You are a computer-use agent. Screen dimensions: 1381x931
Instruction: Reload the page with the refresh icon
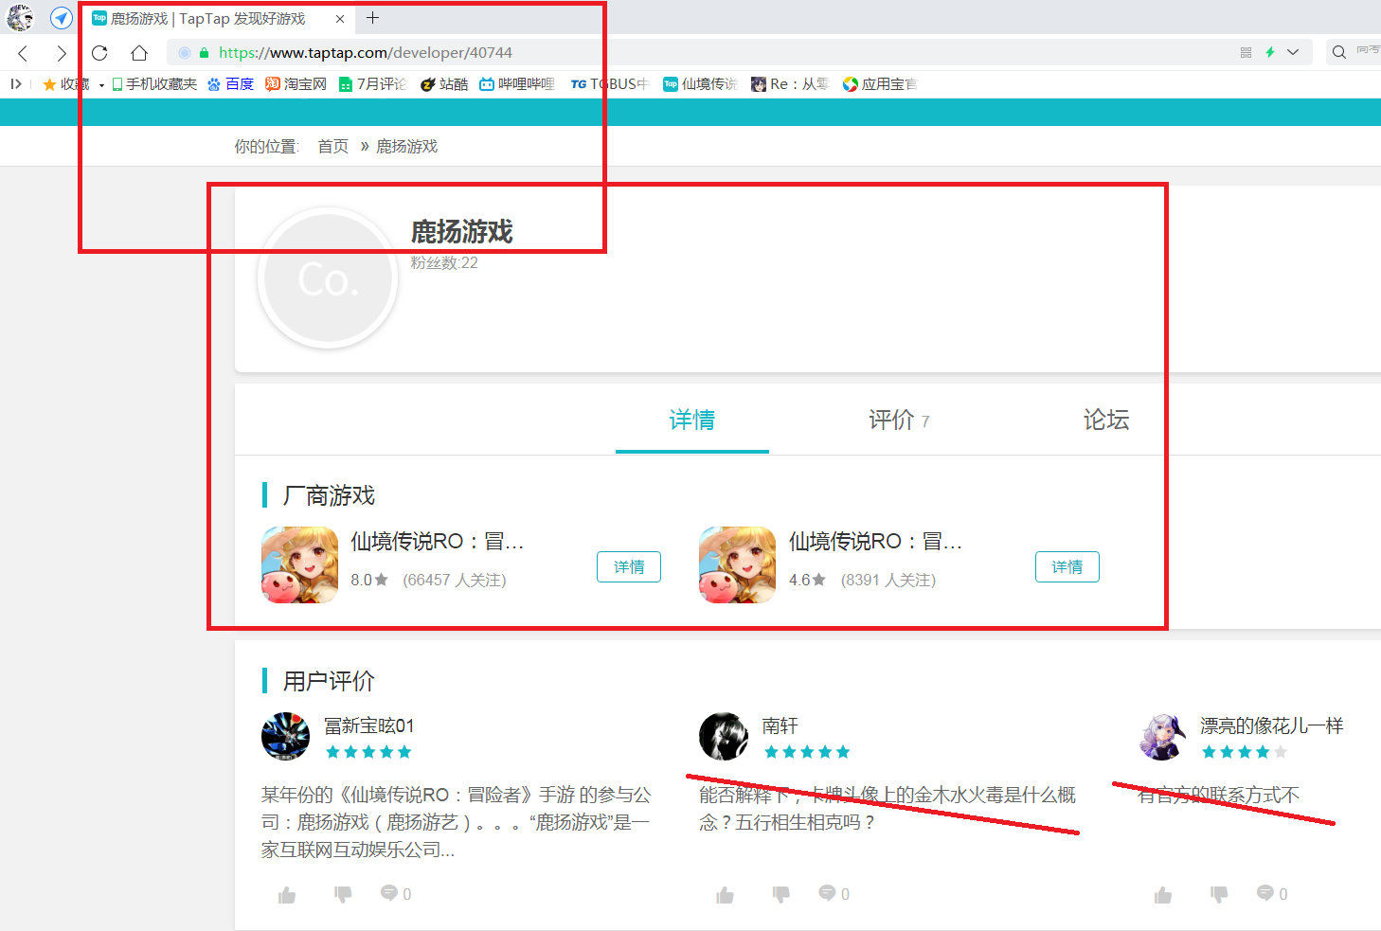(x=99, y=53)
